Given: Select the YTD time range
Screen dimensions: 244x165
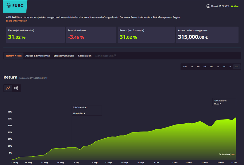Looking at the screenshot, I should (x=185, y=67).
